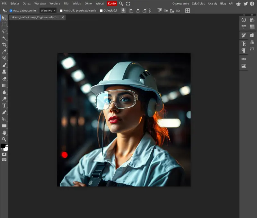Choose the Type tool in toolbar

(x=4, y=105)
